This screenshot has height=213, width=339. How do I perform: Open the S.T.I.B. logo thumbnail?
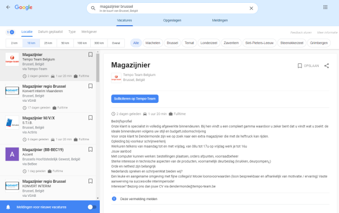12,122
